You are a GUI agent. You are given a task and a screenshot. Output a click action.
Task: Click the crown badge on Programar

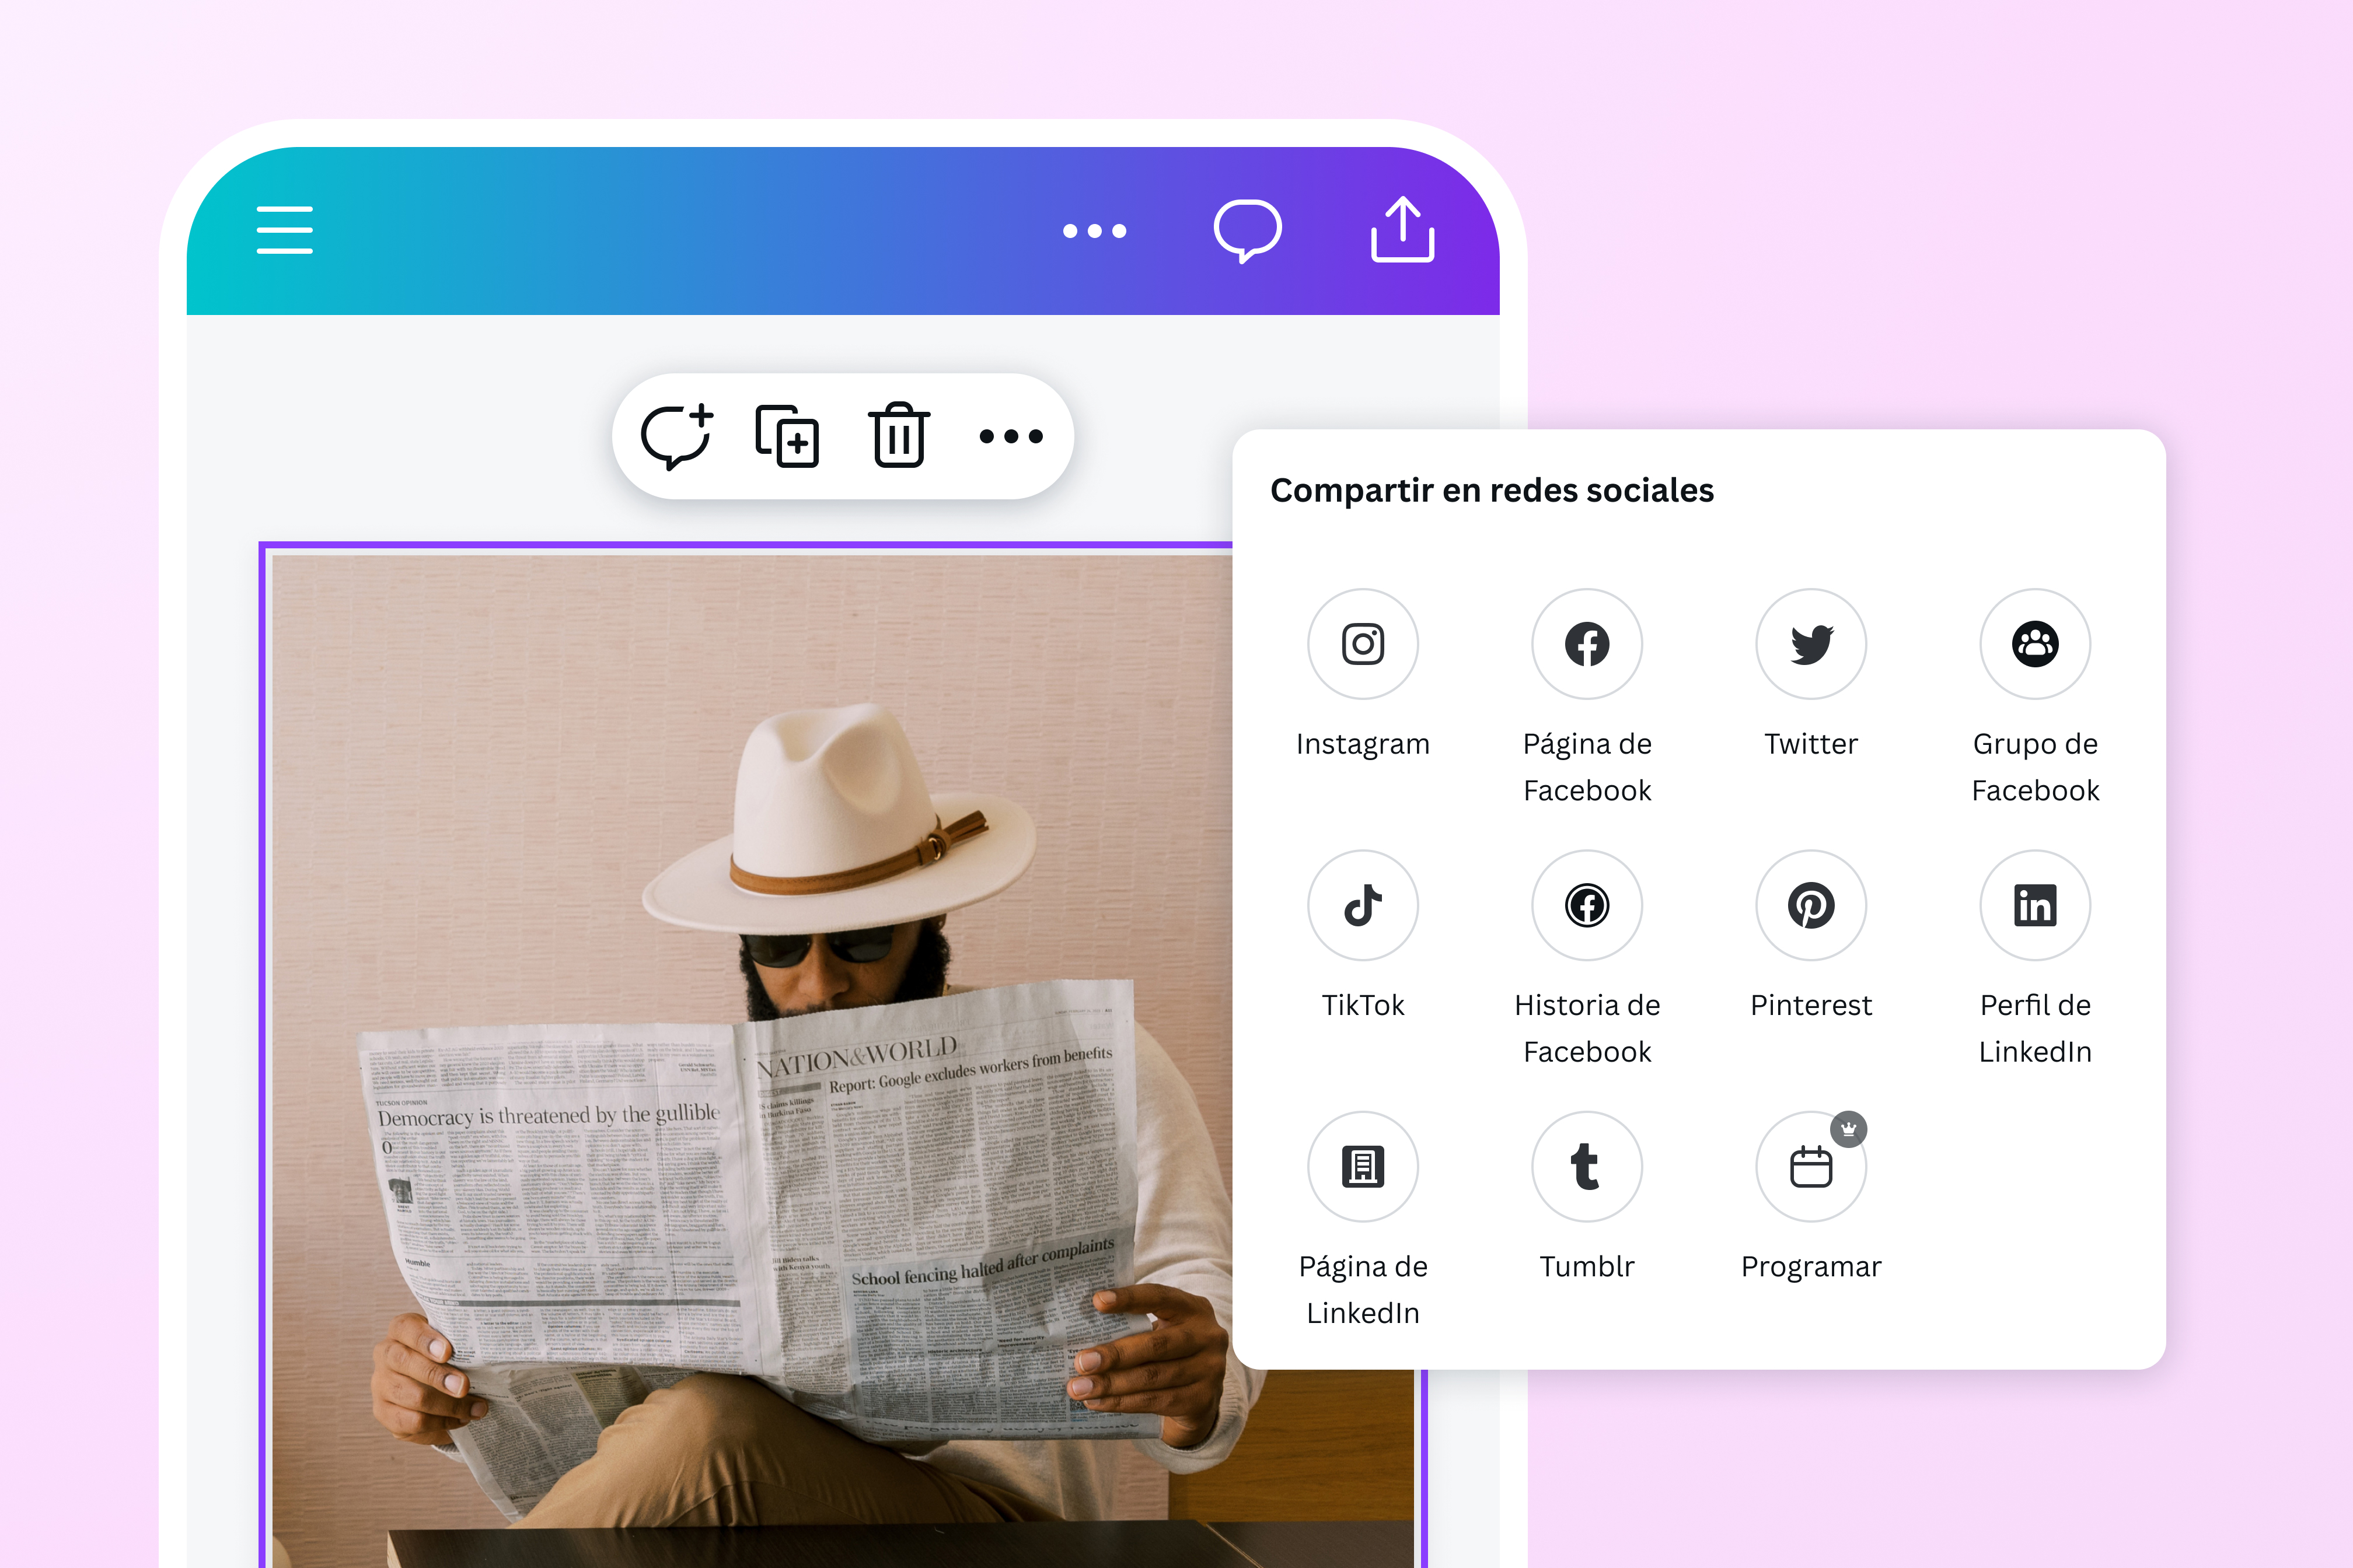(x=1849, y=1129)
